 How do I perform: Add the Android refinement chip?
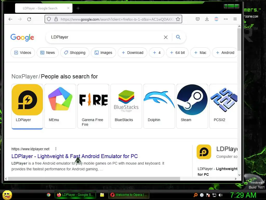point(225,53)
